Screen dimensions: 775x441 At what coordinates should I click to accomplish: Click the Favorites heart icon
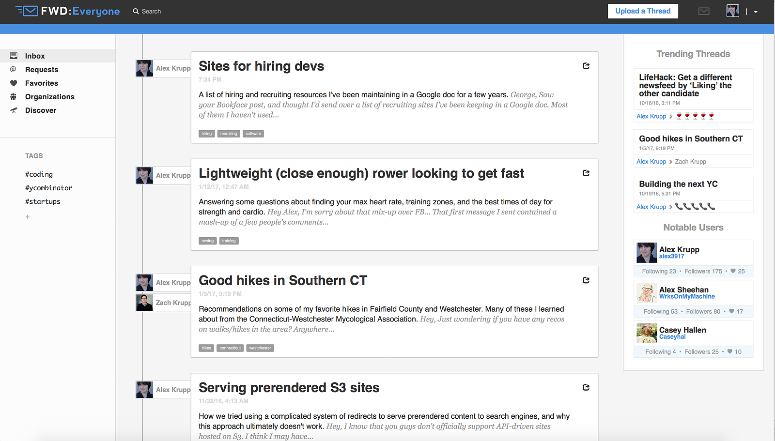[x=14, y=83]
